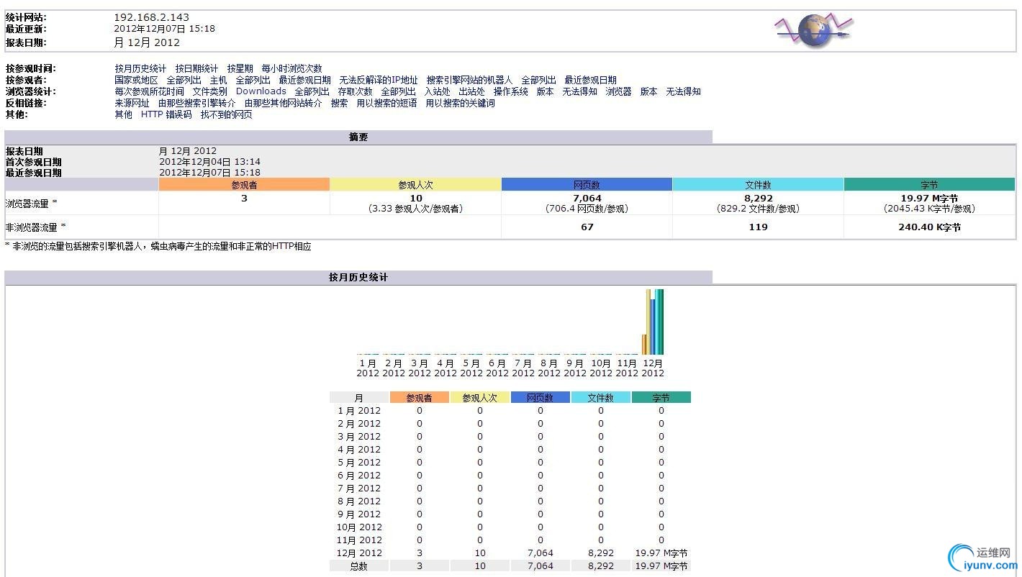Click 全部列出 right after 国家或地区
This screenshot has width=1022, height=577.
click(x=184, y=80)
